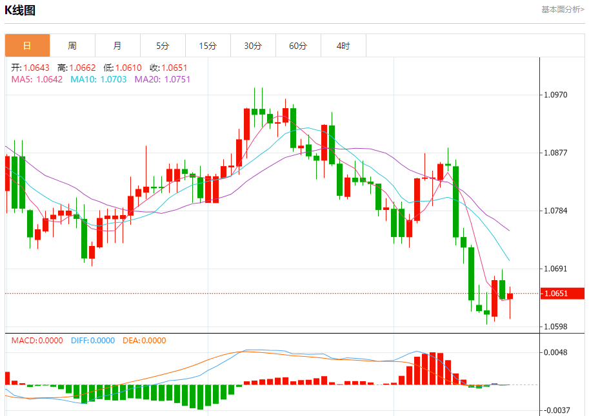Click the low price 1.0610
The width and height of the screenshot is (589, 416).
(x=128, y=68)
